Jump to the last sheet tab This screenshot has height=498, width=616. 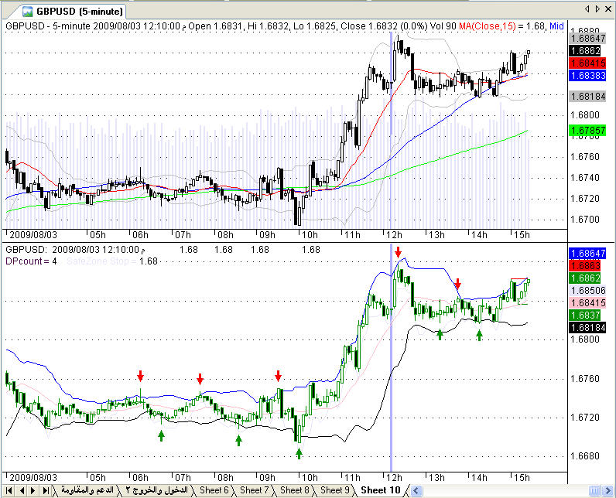[46, 490]
